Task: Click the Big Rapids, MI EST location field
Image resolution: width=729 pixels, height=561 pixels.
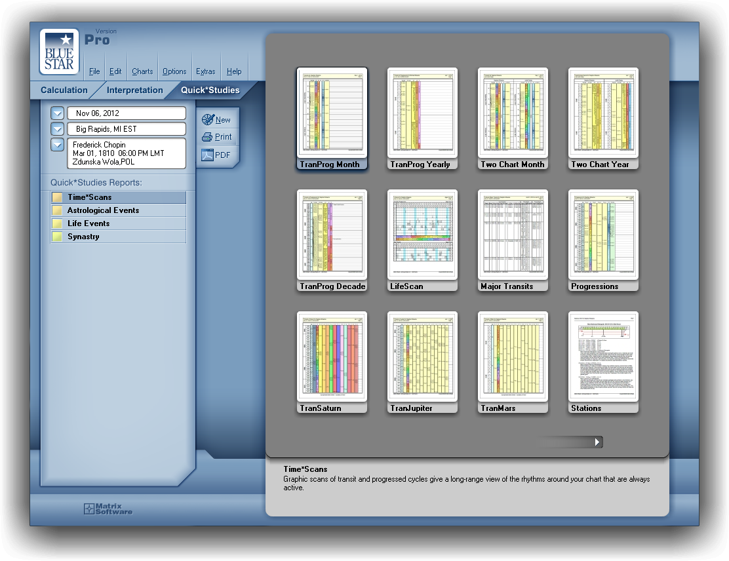Action: (127, 128)
